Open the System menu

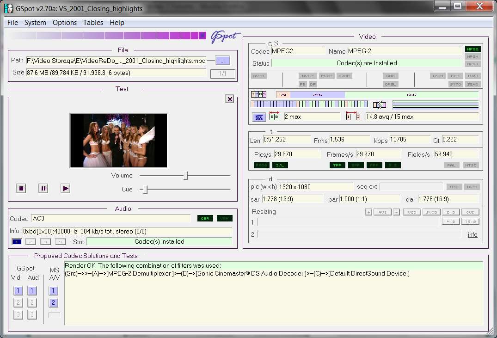click(35, 23)
